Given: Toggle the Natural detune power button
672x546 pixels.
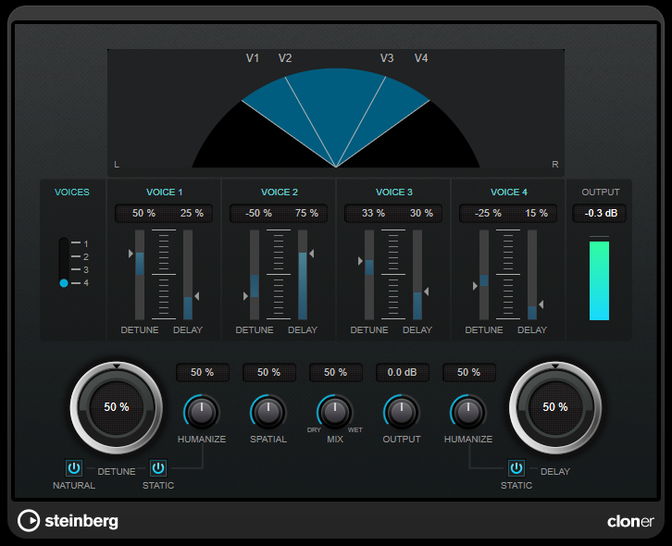Looking at the screenshot, I should pyautogui.click(x=74, y=468).
